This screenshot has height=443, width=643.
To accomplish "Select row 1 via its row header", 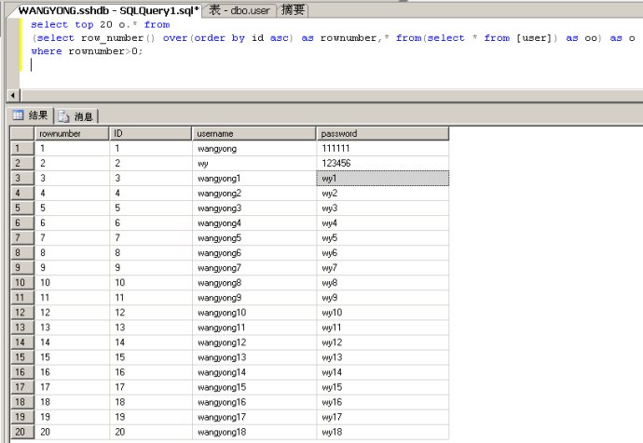I will [21, 148].
